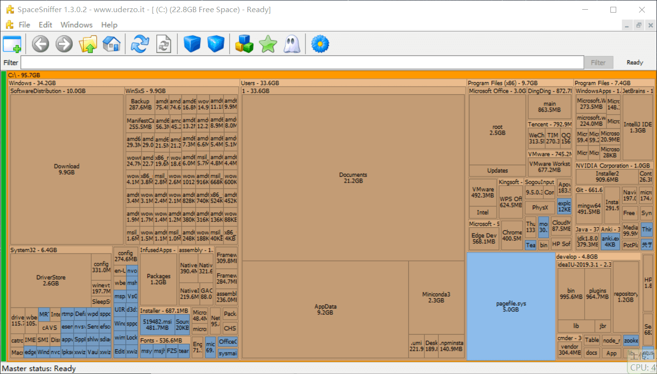Select the jdk1.8.0 379.3MB block
The width and height of the screenshot is (657, 374).
pos(587,241)
